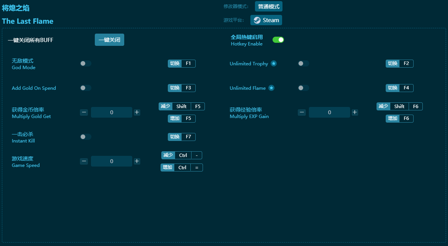
Task: Increase the Multiply EXP Gain value
Action: (x=355, y=112)
